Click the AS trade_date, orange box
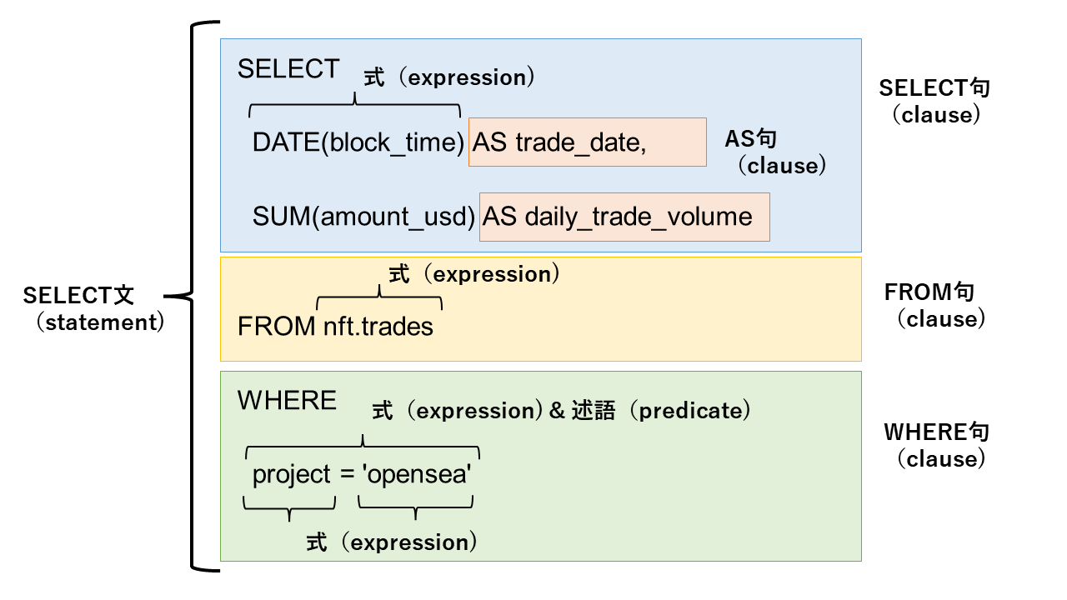Image resolution: width=1067 pixels, height=600 pixels. coord(588,142)
